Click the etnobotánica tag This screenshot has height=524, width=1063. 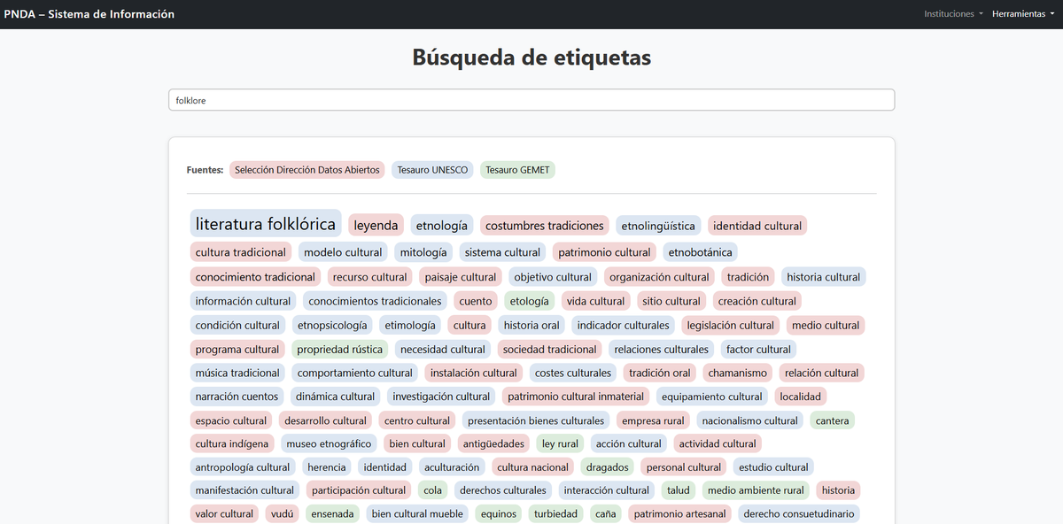tap(700, 252)
